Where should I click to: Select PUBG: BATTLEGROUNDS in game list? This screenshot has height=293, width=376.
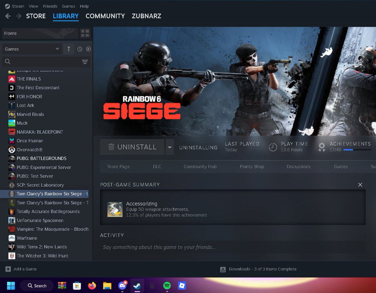pos(41,158)
